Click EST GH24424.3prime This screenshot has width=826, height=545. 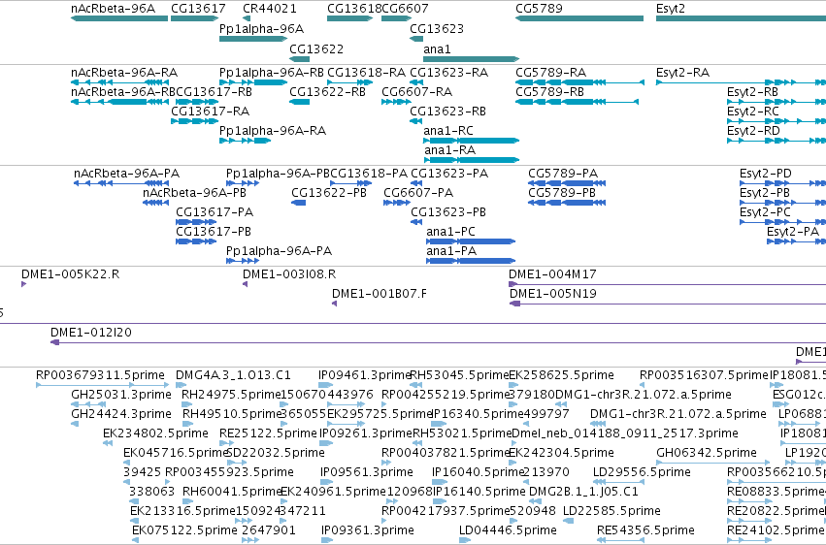point(75,425)
